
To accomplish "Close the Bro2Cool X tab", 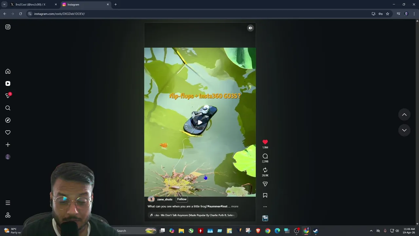I will point(56,5).
